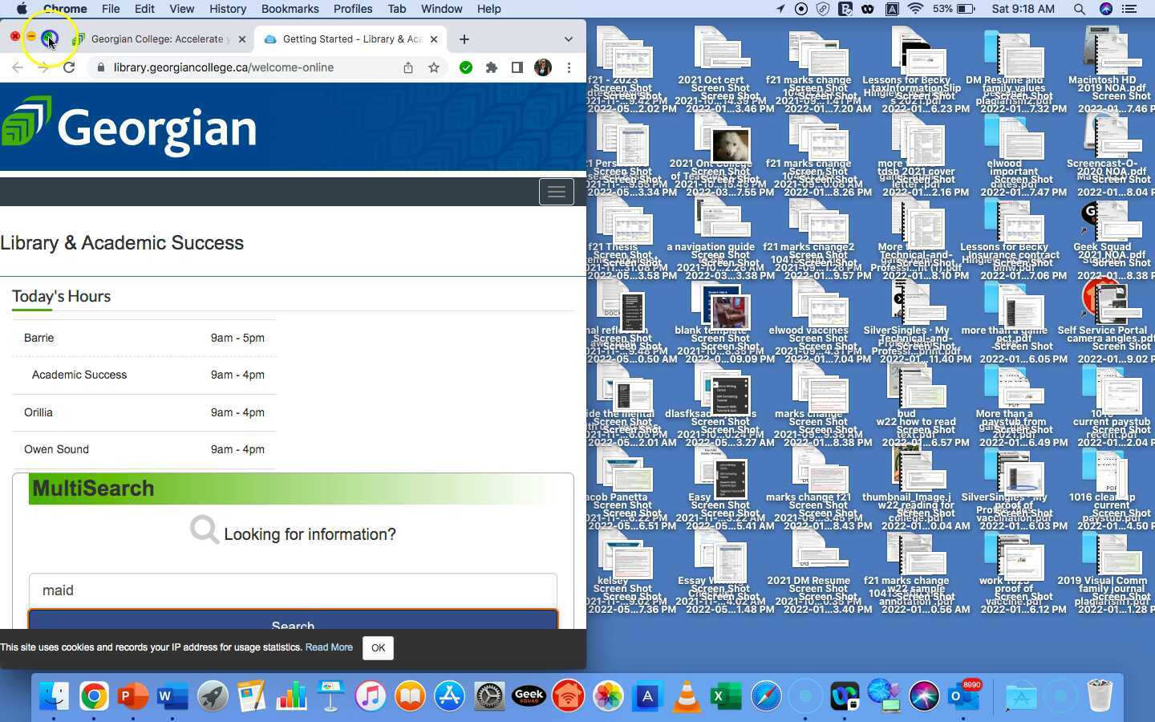Open a new tab with plus button
1155x722 pixels.
pyautogui.click(x=464, y=39)
